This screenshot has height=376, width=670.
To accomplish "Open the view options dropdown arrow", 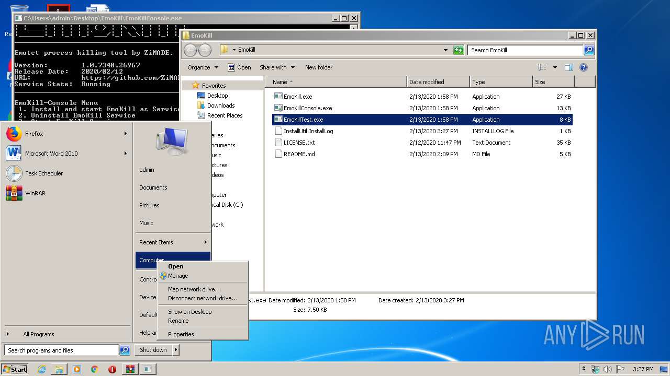I will 555,67.
